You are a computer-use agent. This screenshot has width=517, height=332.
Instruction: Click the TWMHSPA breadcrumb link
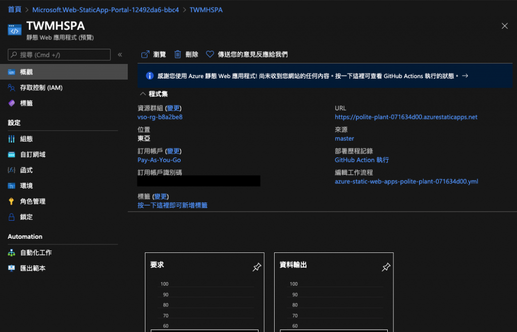coord(206,10)
